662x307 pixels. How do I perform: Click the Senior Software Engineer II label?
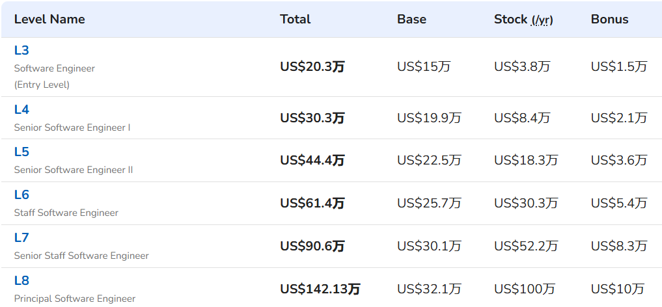[74, 170]
